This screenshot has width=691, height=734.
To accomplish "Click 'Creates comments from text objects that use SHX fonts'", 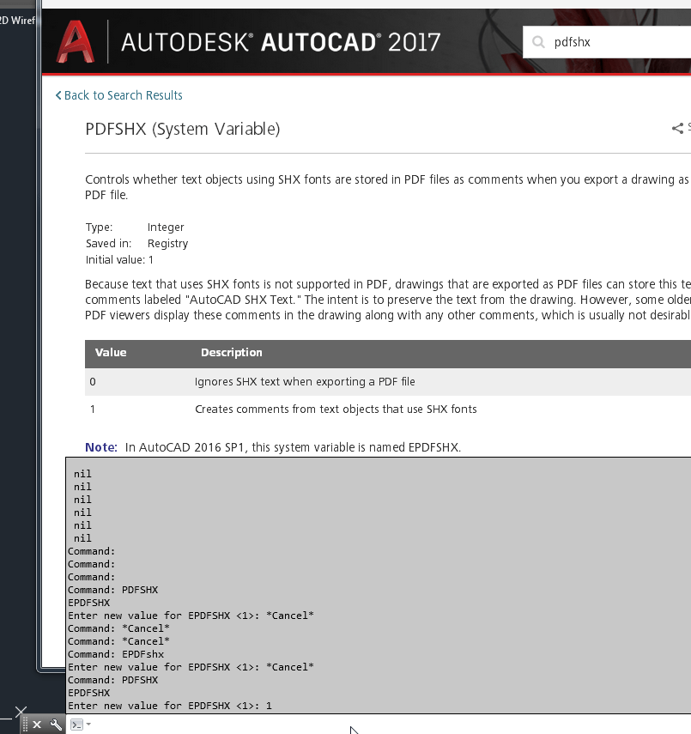I will click(x=336, y=409).
